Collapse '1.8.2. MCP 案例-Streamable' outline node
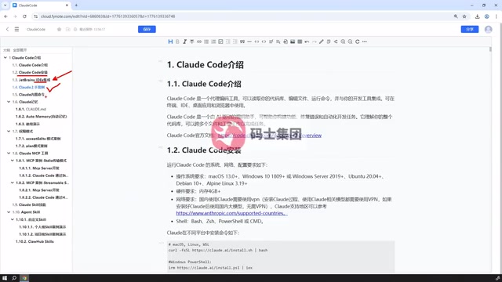502x282 pixels. (13, 183)
